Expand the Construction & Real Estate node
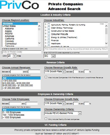The height and width of the screenshot is (135, 110). click(x=45, y=31)
